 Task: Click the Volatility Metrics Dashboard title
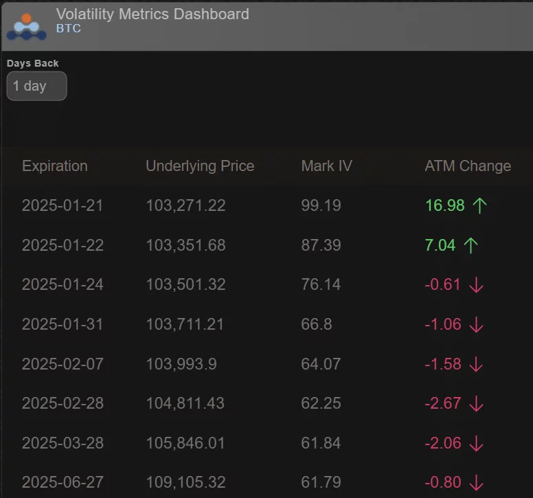click(152, 14)
